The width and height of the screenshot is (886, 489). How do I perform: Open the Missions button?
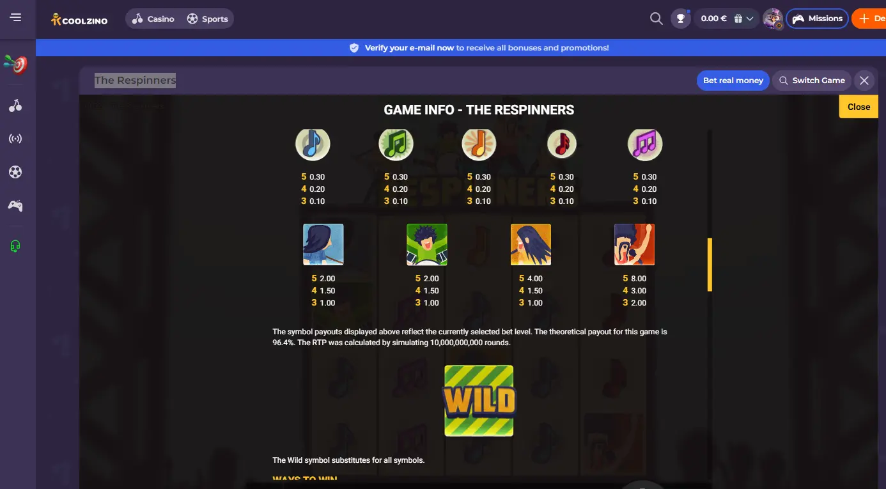817,19
